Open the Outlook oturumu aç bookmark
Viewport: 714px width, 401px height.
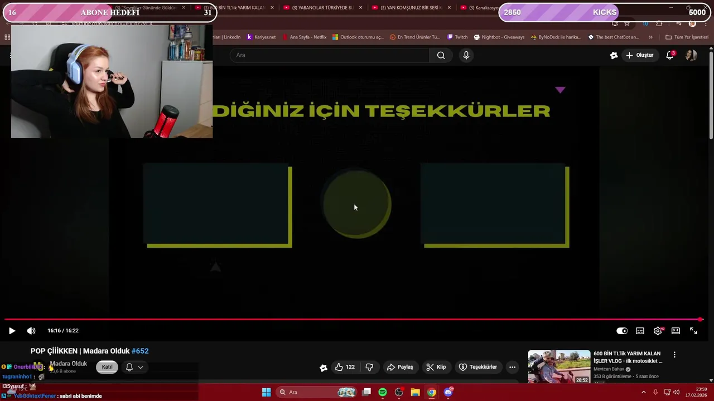point(358,37)
